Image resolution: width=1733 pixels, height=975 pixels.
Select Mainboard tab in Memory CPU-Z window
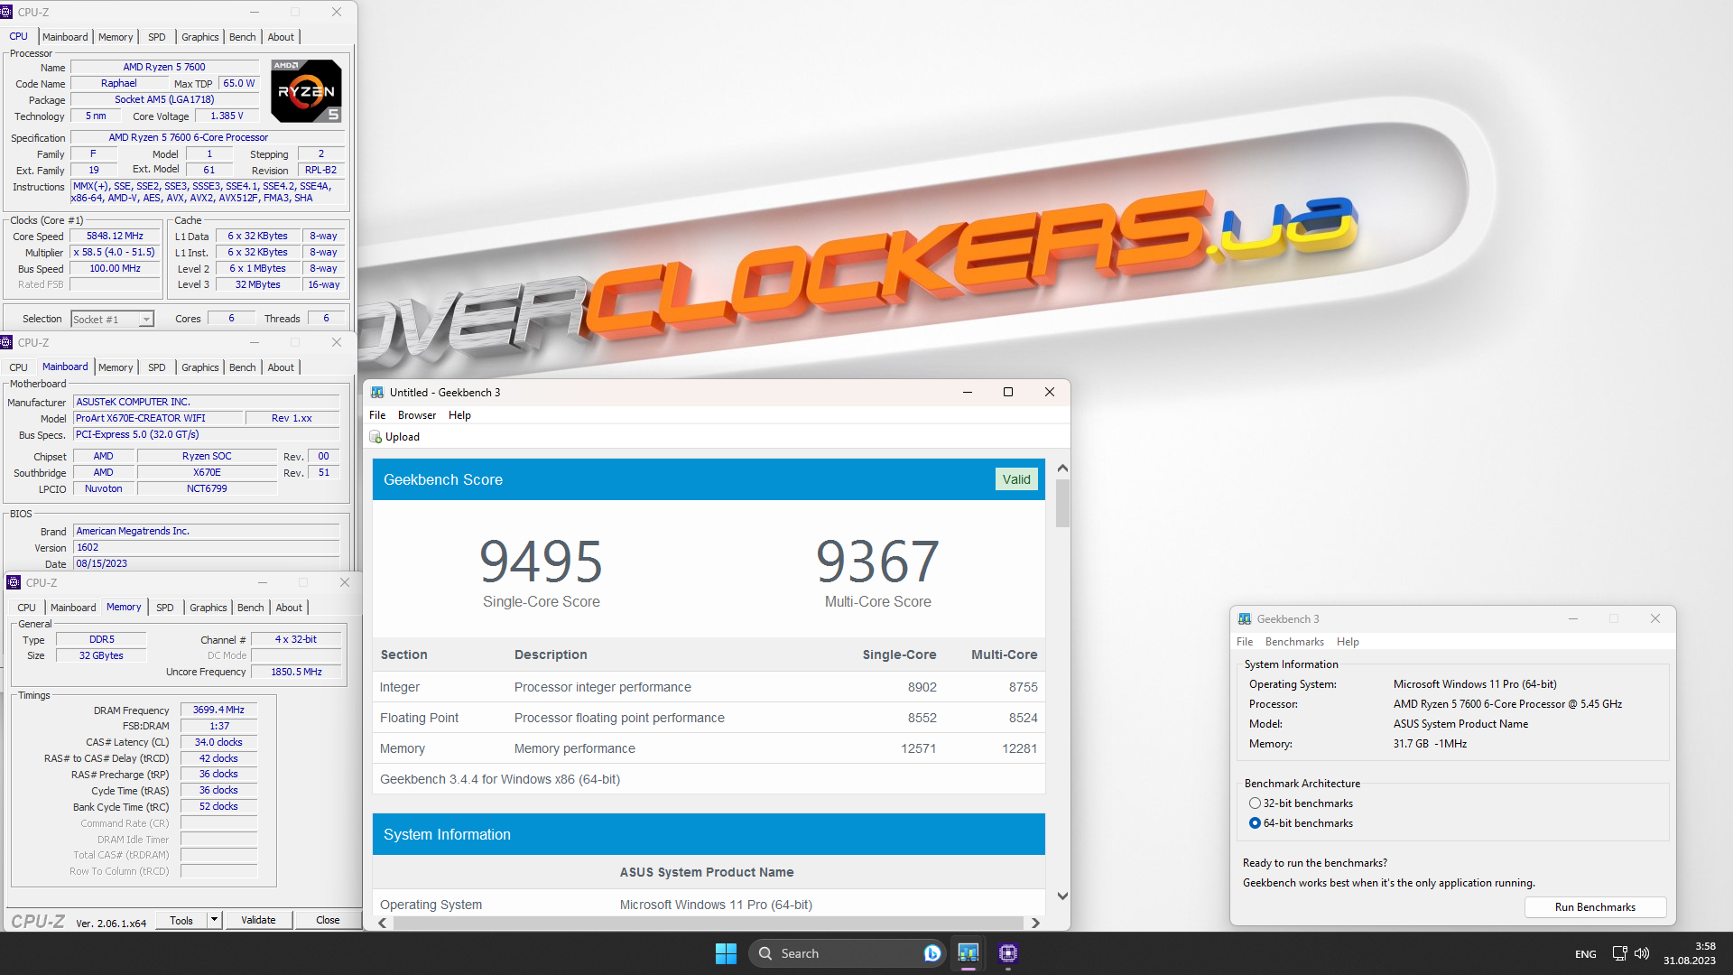(73, 608)
